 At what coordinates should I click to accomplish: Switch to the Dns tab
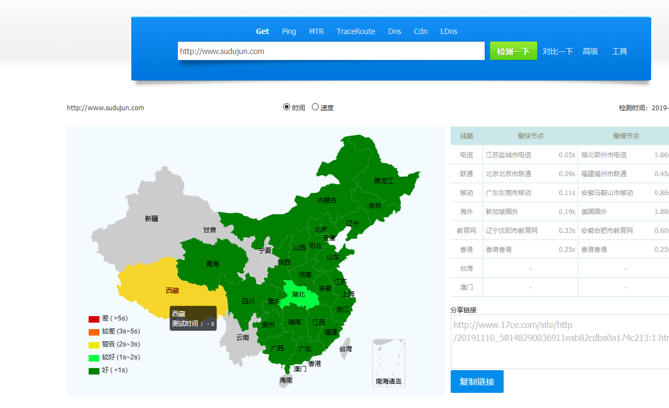coord(394,31)
